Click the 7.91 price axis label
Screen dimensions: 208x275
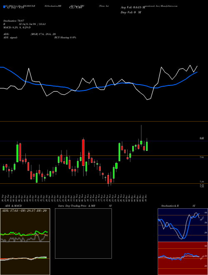tap(202, 157)
